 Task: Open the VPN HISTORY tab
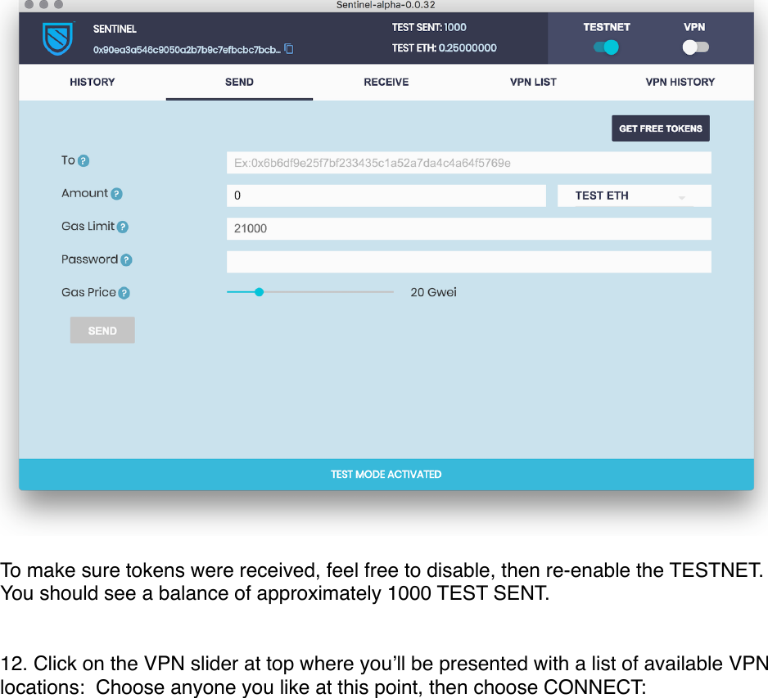tap(680, 82)
